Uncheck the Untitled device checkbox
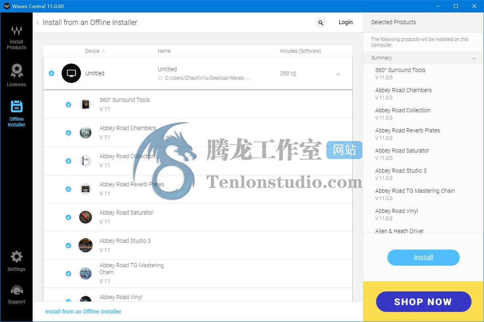This screenshot has width=484, height=322. coord(52,73)
